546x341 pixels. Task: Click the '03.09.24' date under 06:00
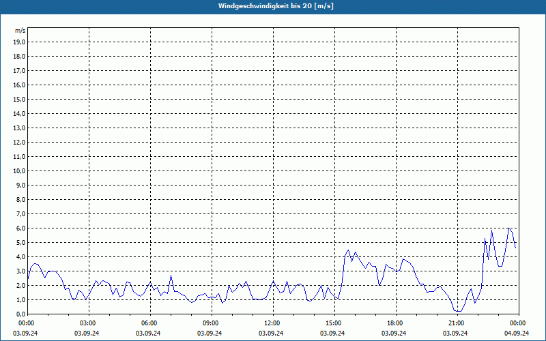click(x=148, y=333)
